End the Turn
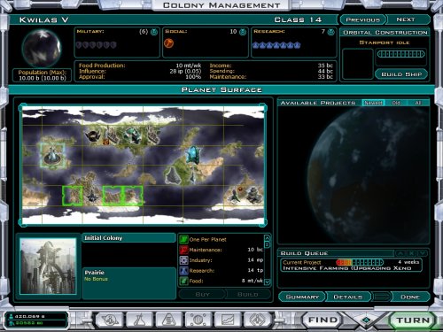This screenshot has height=332, width=443. 413,320
